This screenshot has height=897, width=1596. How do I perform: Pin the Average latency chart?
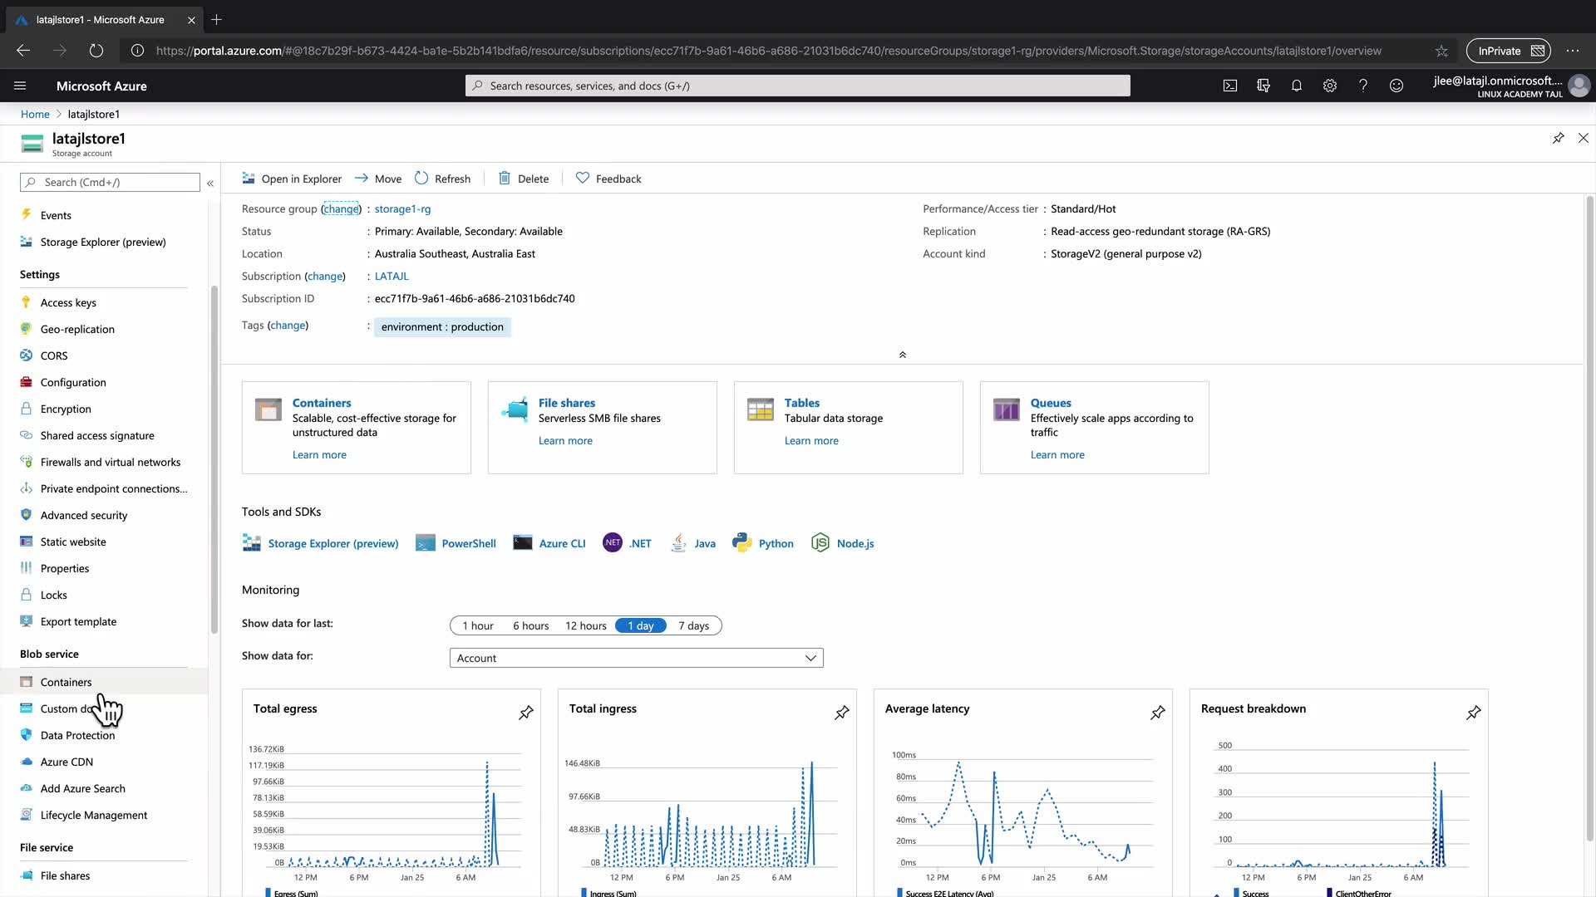tap(1158, 713)
